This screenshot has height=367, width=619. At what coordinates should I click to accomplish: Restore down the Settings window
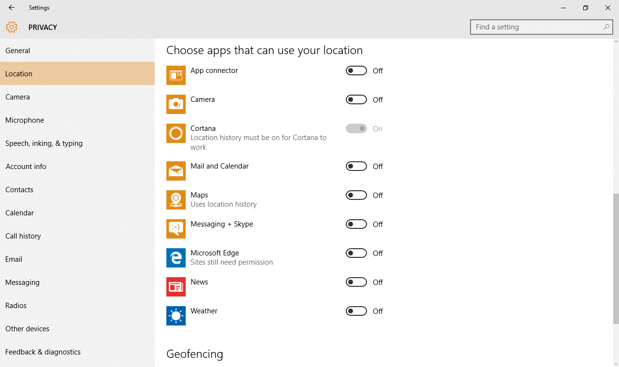586,8
